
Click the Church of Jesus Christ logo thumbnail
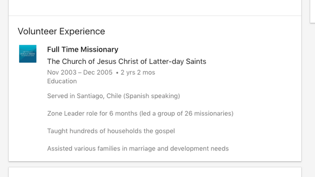tap(28, 54)
